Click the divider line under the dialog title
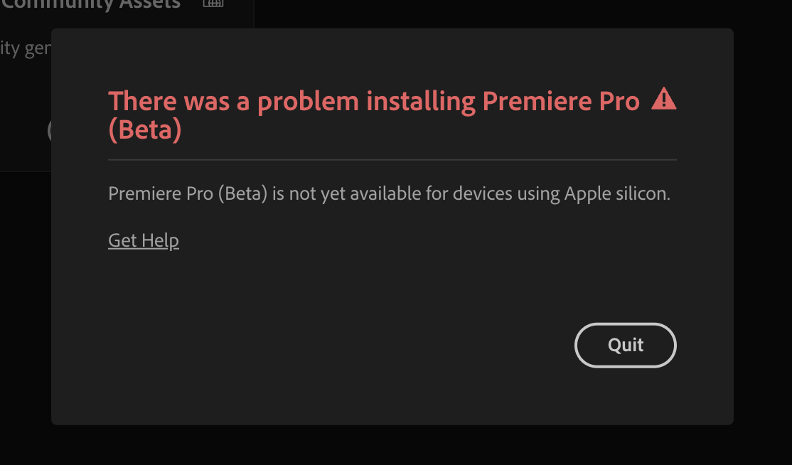The width and height of the screenshot is (792, 465). point(392,159)
